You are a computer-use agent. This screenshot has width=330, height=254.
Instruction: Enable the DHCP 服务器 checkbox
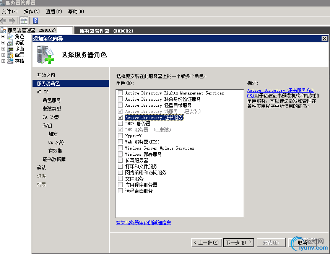pos(120,124)
